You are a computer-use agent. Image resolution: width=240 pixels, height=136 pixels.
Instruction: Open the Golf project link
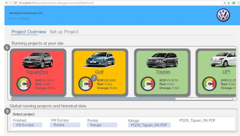(99, 72)
